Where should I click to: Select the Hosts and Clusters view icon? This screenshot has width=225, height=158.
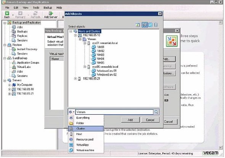click(x=145, y=25)
